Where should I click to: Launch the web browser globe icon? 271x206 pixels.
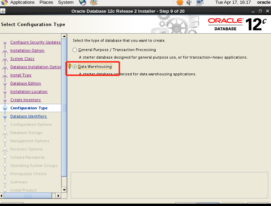pos(82,2)
